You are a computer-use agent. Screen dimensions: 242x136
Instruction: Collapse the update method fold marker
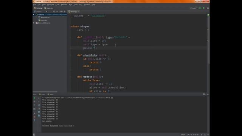[70, 77]
